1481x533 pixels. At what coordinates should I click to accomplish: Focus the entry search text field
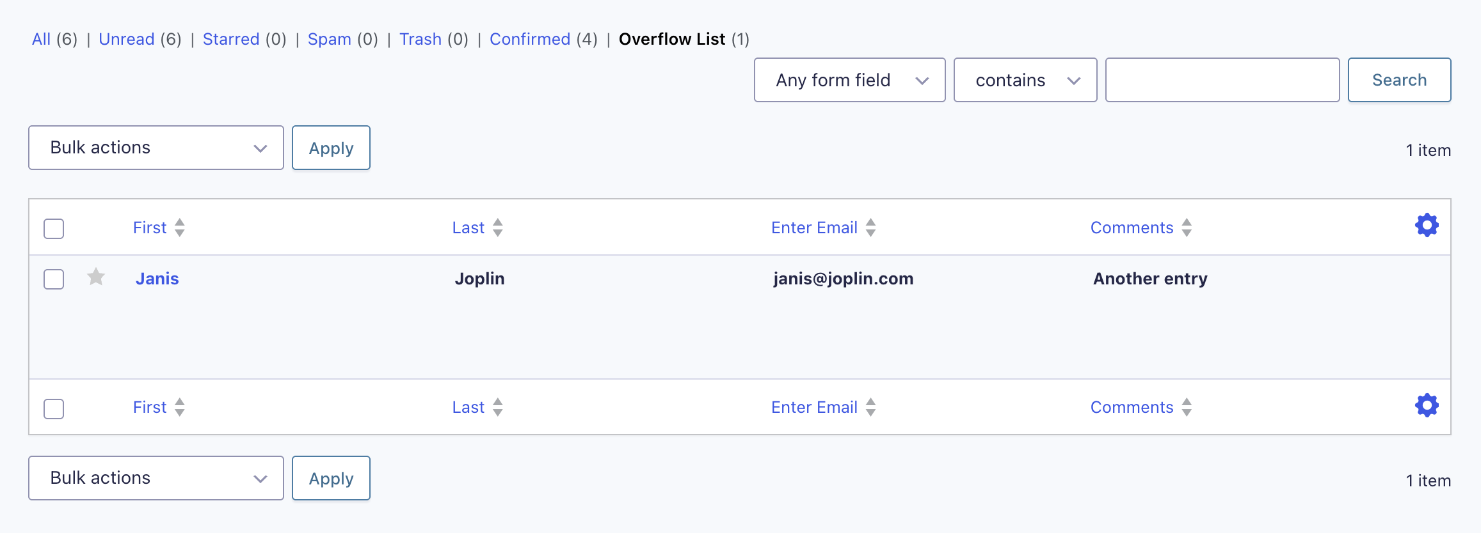tap(1222, 80)
